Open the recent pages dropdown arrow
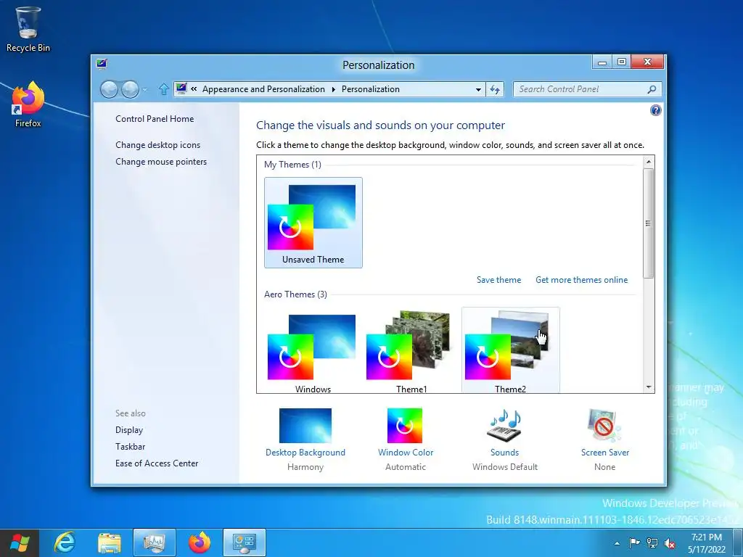The height and width of the screenshot is (557, 743). coord(144,89)
